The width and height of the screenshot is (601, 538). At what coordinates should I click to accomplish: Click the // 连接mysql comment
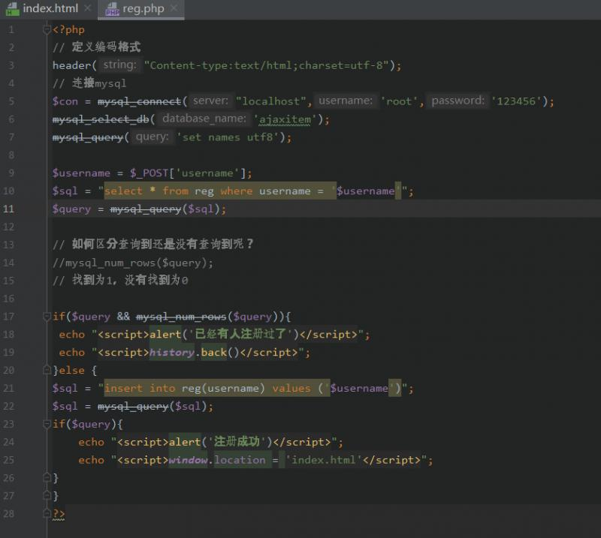point(89,83)
